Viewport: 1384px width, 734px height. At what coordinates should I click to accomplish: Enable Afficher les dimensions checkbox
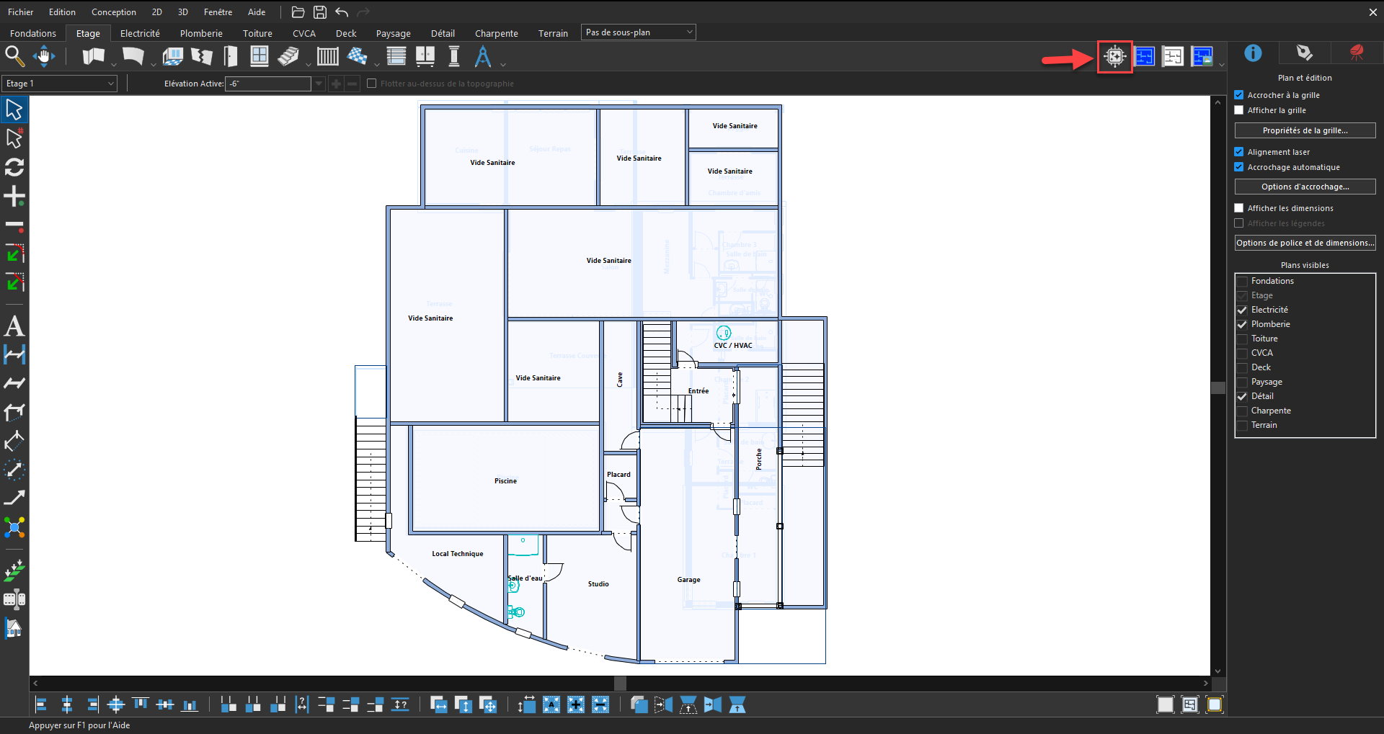(1238, 208)
